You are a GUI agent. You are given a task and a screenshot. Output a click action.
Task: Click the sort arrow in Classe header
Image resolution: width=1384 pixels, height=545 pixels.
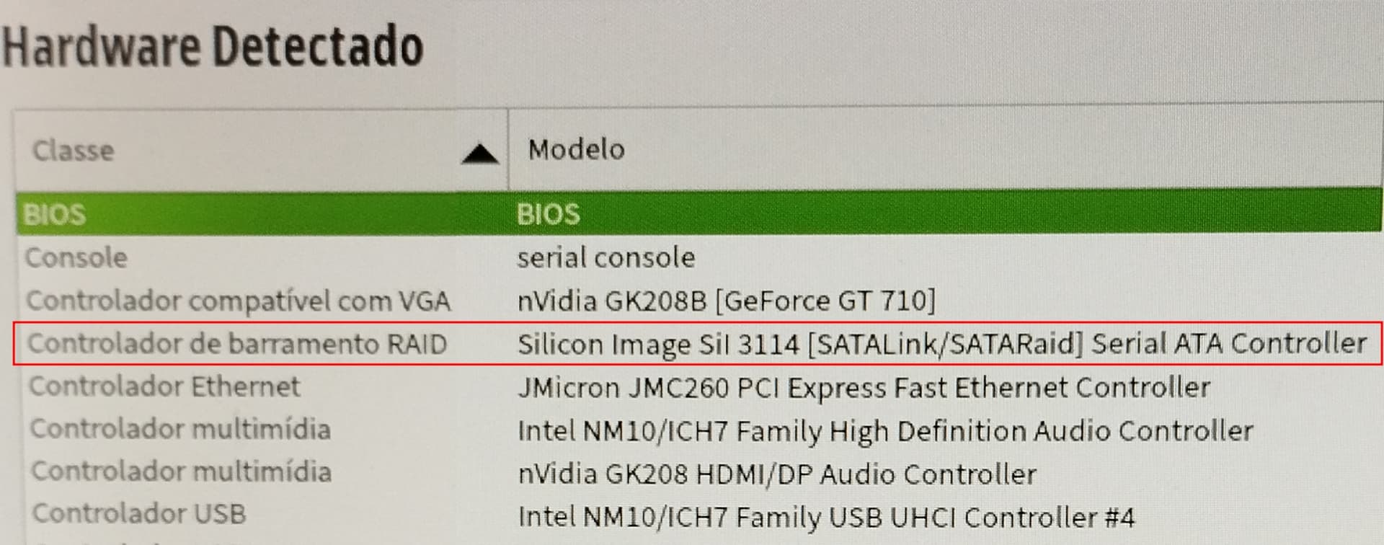point(480,153)
